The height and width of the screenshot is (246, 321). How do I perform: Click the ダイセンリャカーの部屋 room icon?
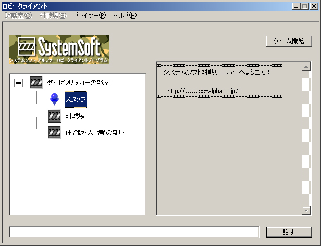[36, 82]
